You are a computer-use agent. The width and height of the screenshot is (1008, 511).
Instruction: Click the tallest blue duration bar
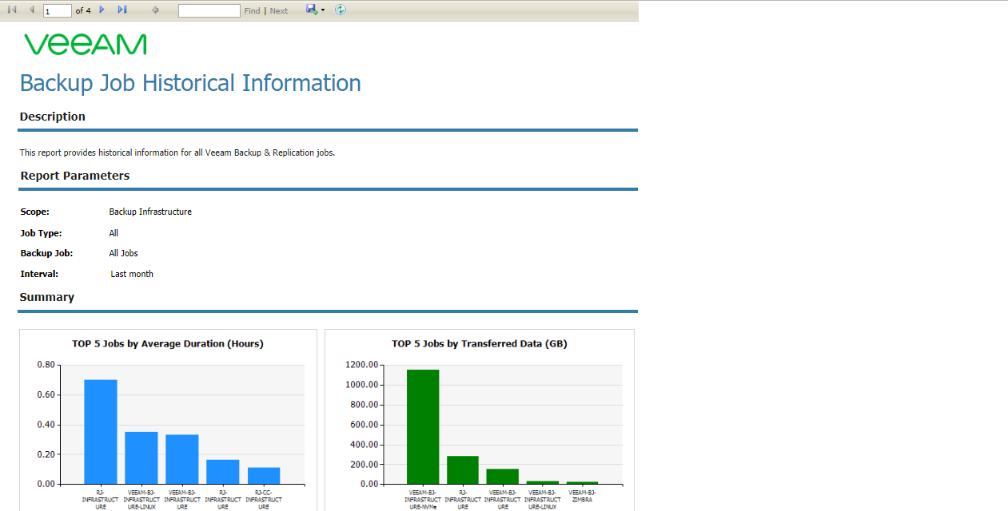point(101,432)
